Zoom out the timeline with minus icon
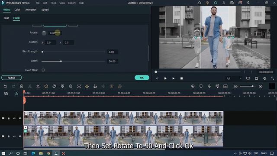Viewport: 277px width, 156px height. (235, 87)
